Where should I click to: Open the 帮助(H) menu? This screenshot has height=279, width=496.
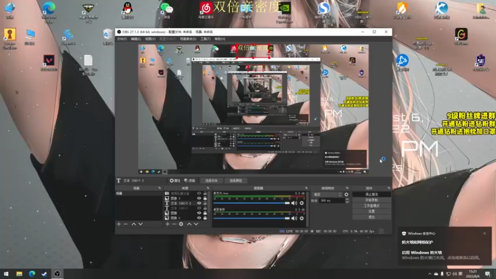click(x=220, y=39)
